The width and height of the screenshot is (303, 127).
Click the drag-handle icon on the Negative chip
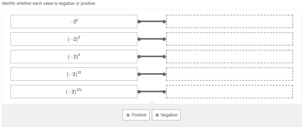[x=157, y=115]
